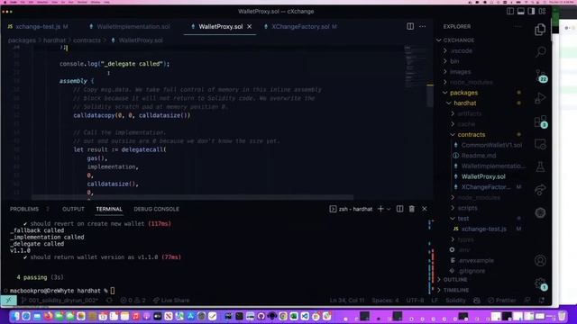Click Synchronize Changes icon in status bar
The width and height of the screenshot is (577, 324).
click(109, 300)
